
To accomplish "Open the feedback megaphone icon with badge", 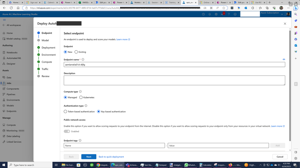I will click(x=223, y=14).
